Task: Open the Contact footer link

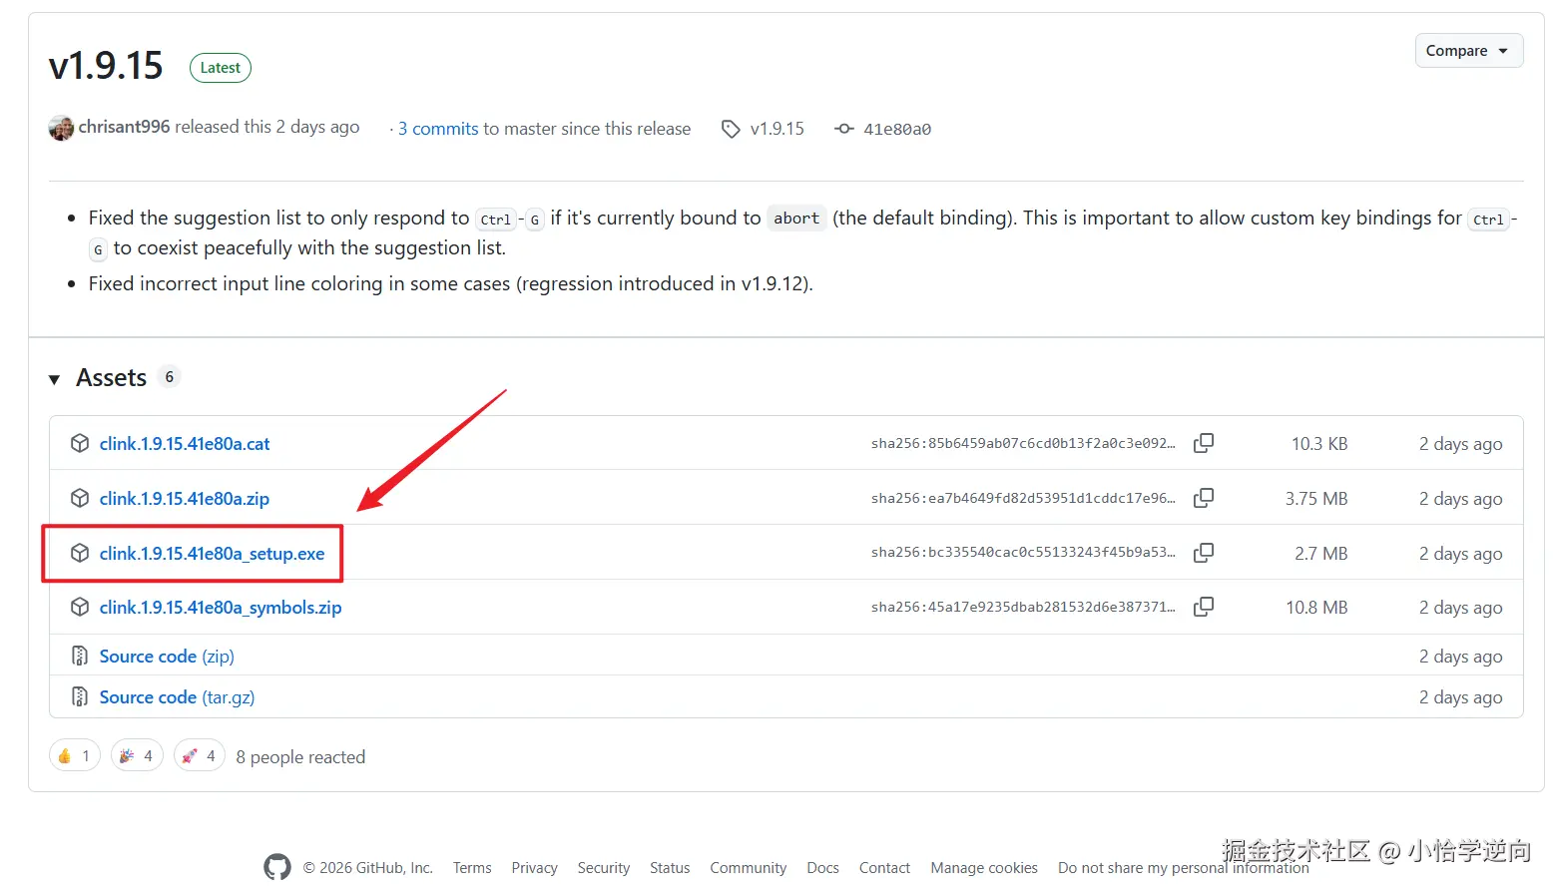Action: 884,868
